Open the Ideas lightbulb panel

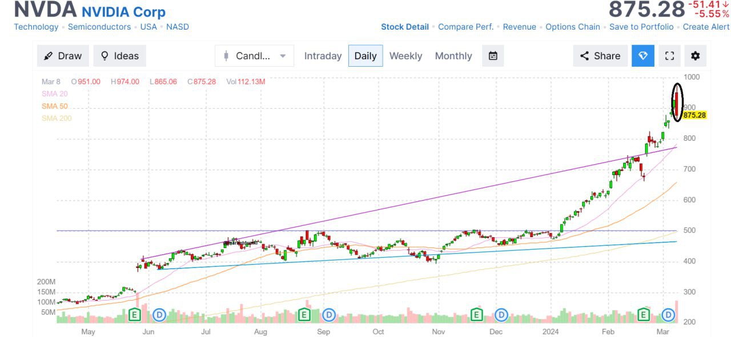(x=119, y=56)
